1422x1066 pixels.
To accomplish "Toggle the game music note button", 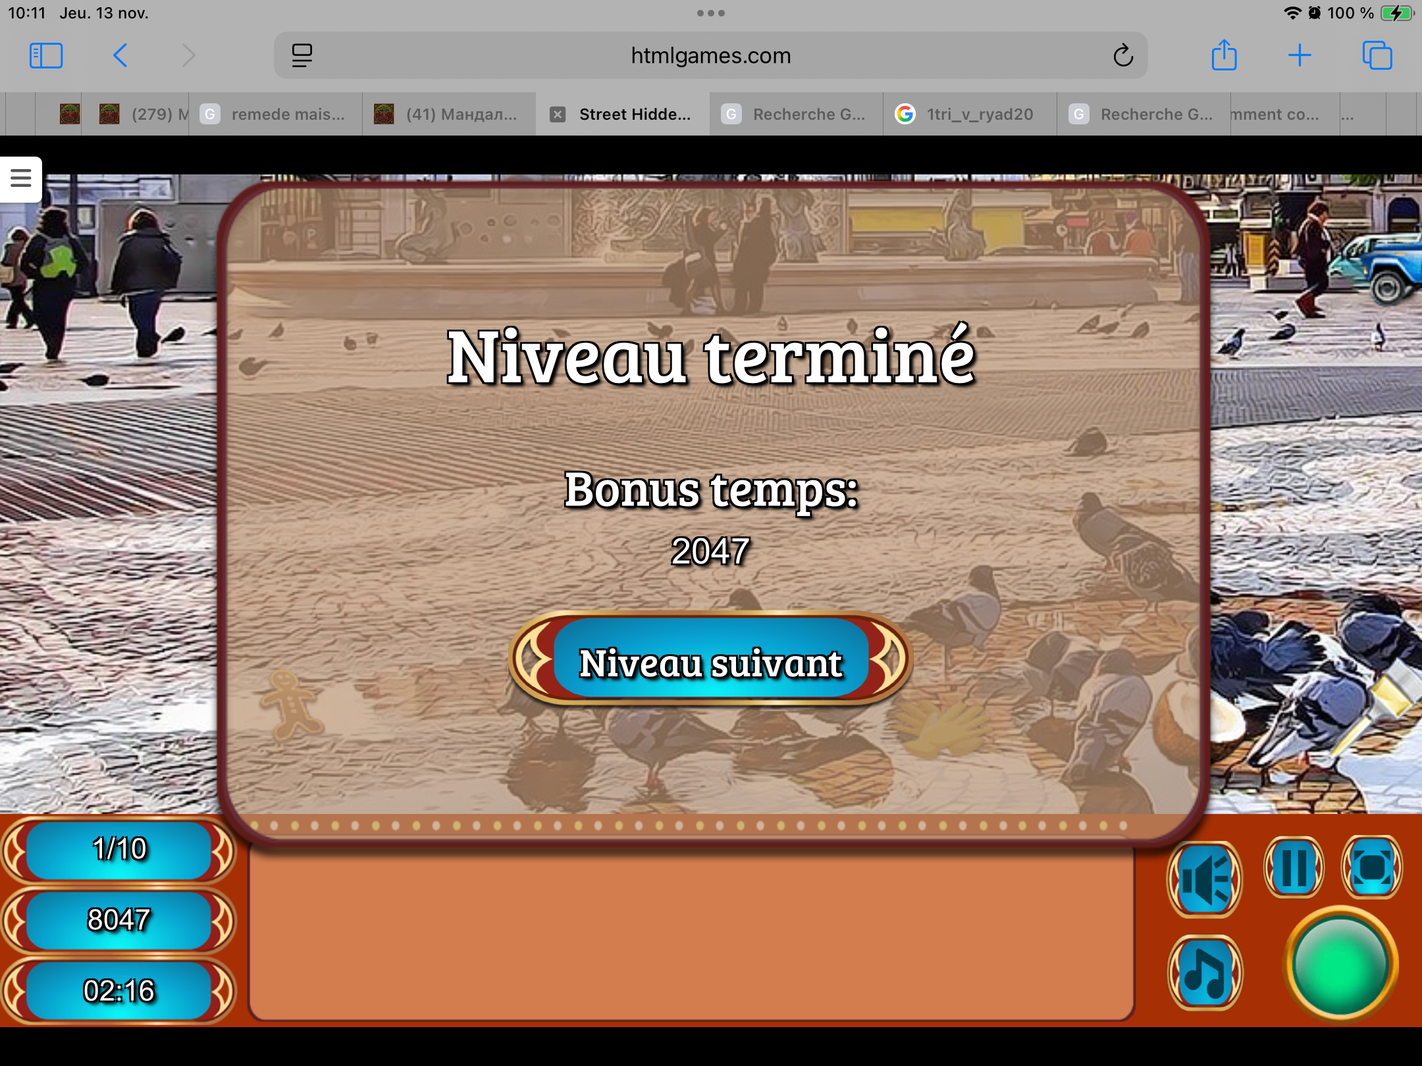I will [x=1204, y=973].
